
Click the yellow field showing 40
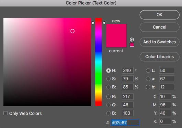tap(165, 113)
